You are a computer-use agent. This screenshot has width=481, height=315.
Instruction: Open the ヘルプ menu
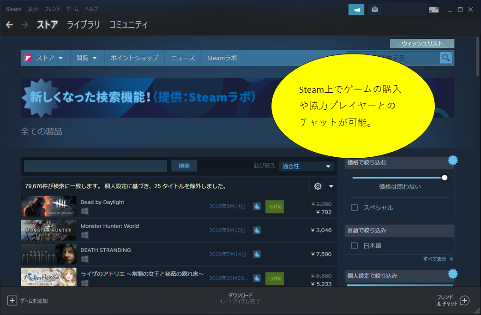pyautogui.click(x=92, y=9)
